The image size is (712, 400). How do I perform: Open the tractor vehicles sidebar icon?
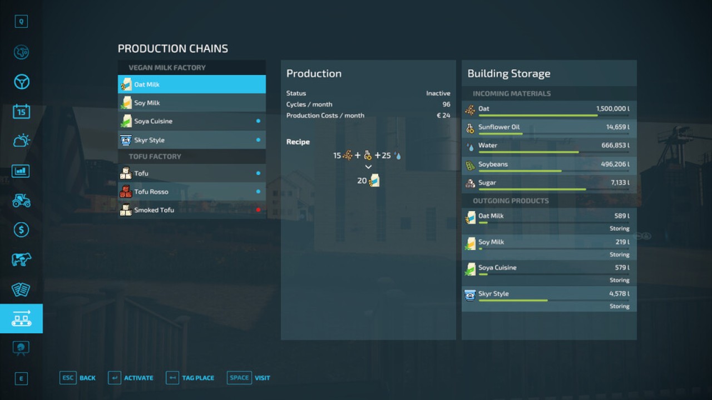[x=21, y=200]
